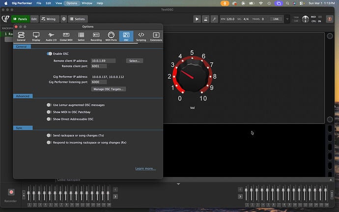Viewport: 339px width, 212px height.
Task: Expand the panel with the bottom-center triangle
Action: 178,184
